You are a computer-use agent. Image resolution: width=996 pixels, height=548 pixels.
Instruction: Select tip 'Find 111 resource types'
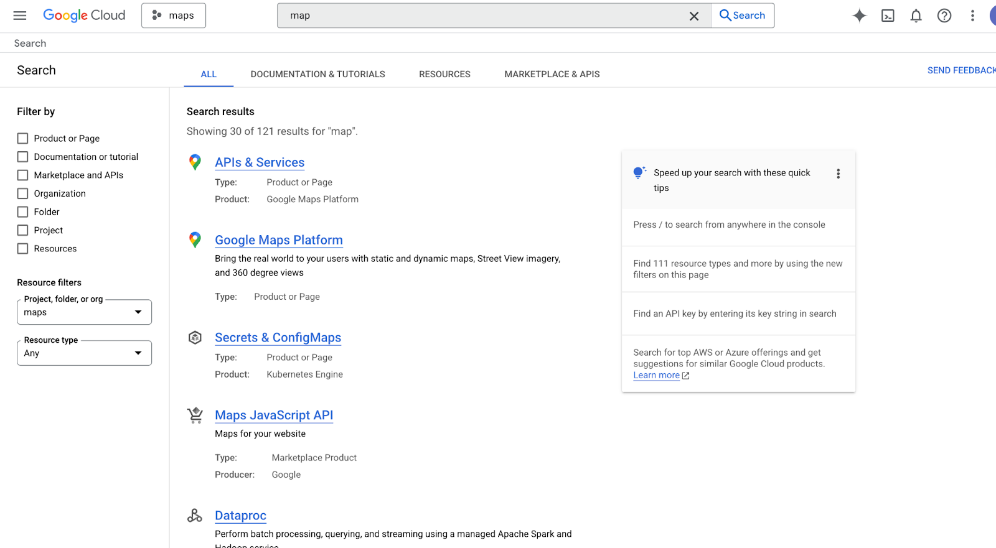(x=738, y=269)
